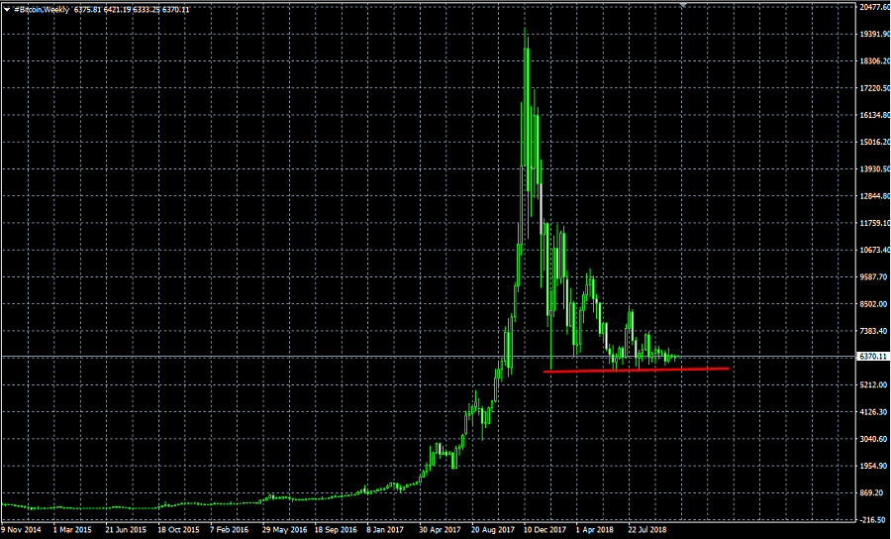Click the 22 Jul 2018 date label
This screenshot has height=539, width=891.
[x=648, y=530]
